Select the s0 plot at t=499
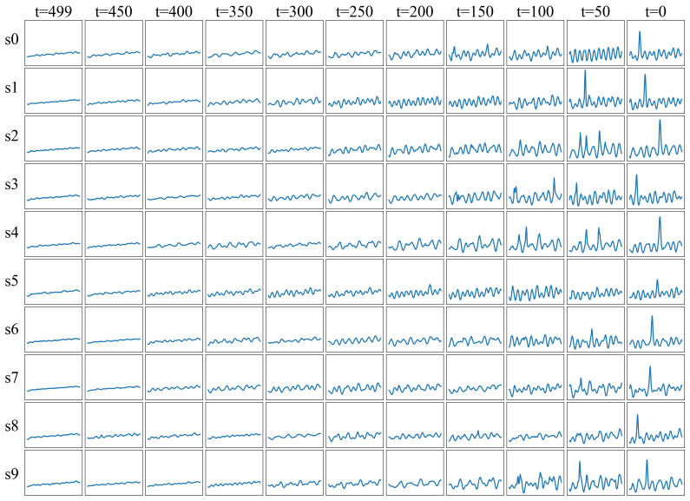This screenshot has height=501, width=690. [53, 43]
